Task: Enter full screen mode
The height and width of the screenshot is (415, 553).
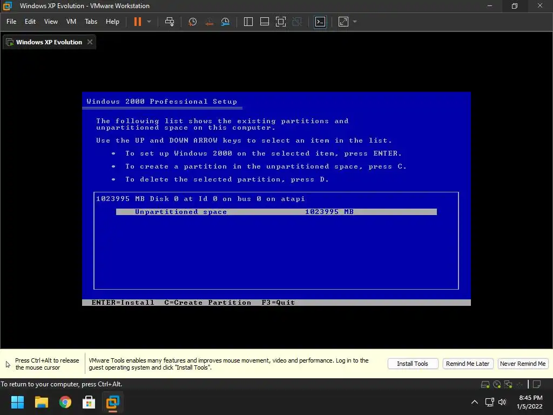Action: (x=281, y=22)
